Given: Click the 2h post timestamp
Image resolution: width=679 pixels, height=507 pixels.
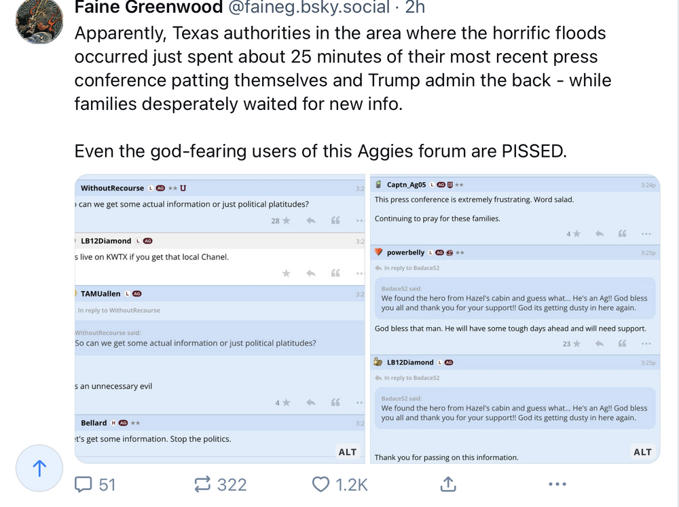Looking at the screenshot, I should (415, 7).
